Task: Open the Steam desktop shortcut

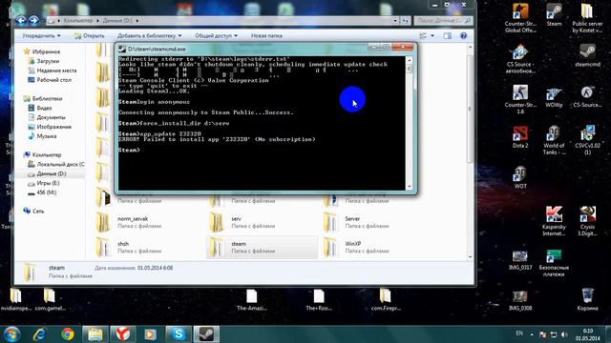Action: (554, 15)
